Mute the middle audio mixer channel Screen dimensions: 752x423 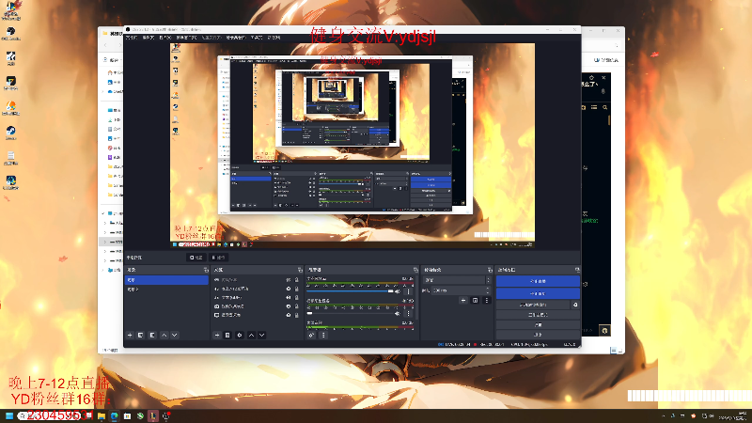coord(398,313)
